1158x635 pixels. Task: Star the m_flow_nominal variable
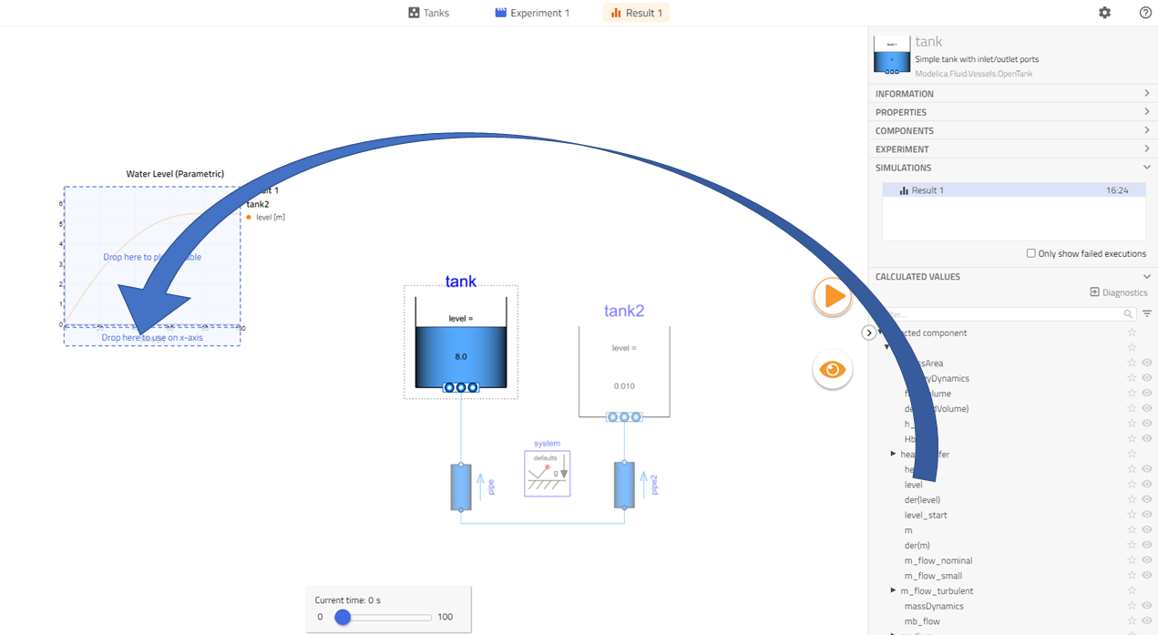coord(1132,560)
